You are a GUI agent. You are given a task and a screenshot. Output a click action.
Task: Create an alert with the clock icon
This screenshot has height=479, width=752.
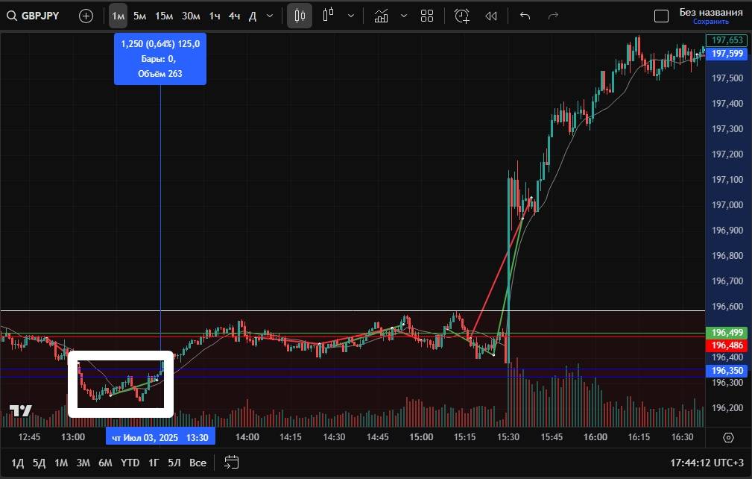tap(462, 16)
